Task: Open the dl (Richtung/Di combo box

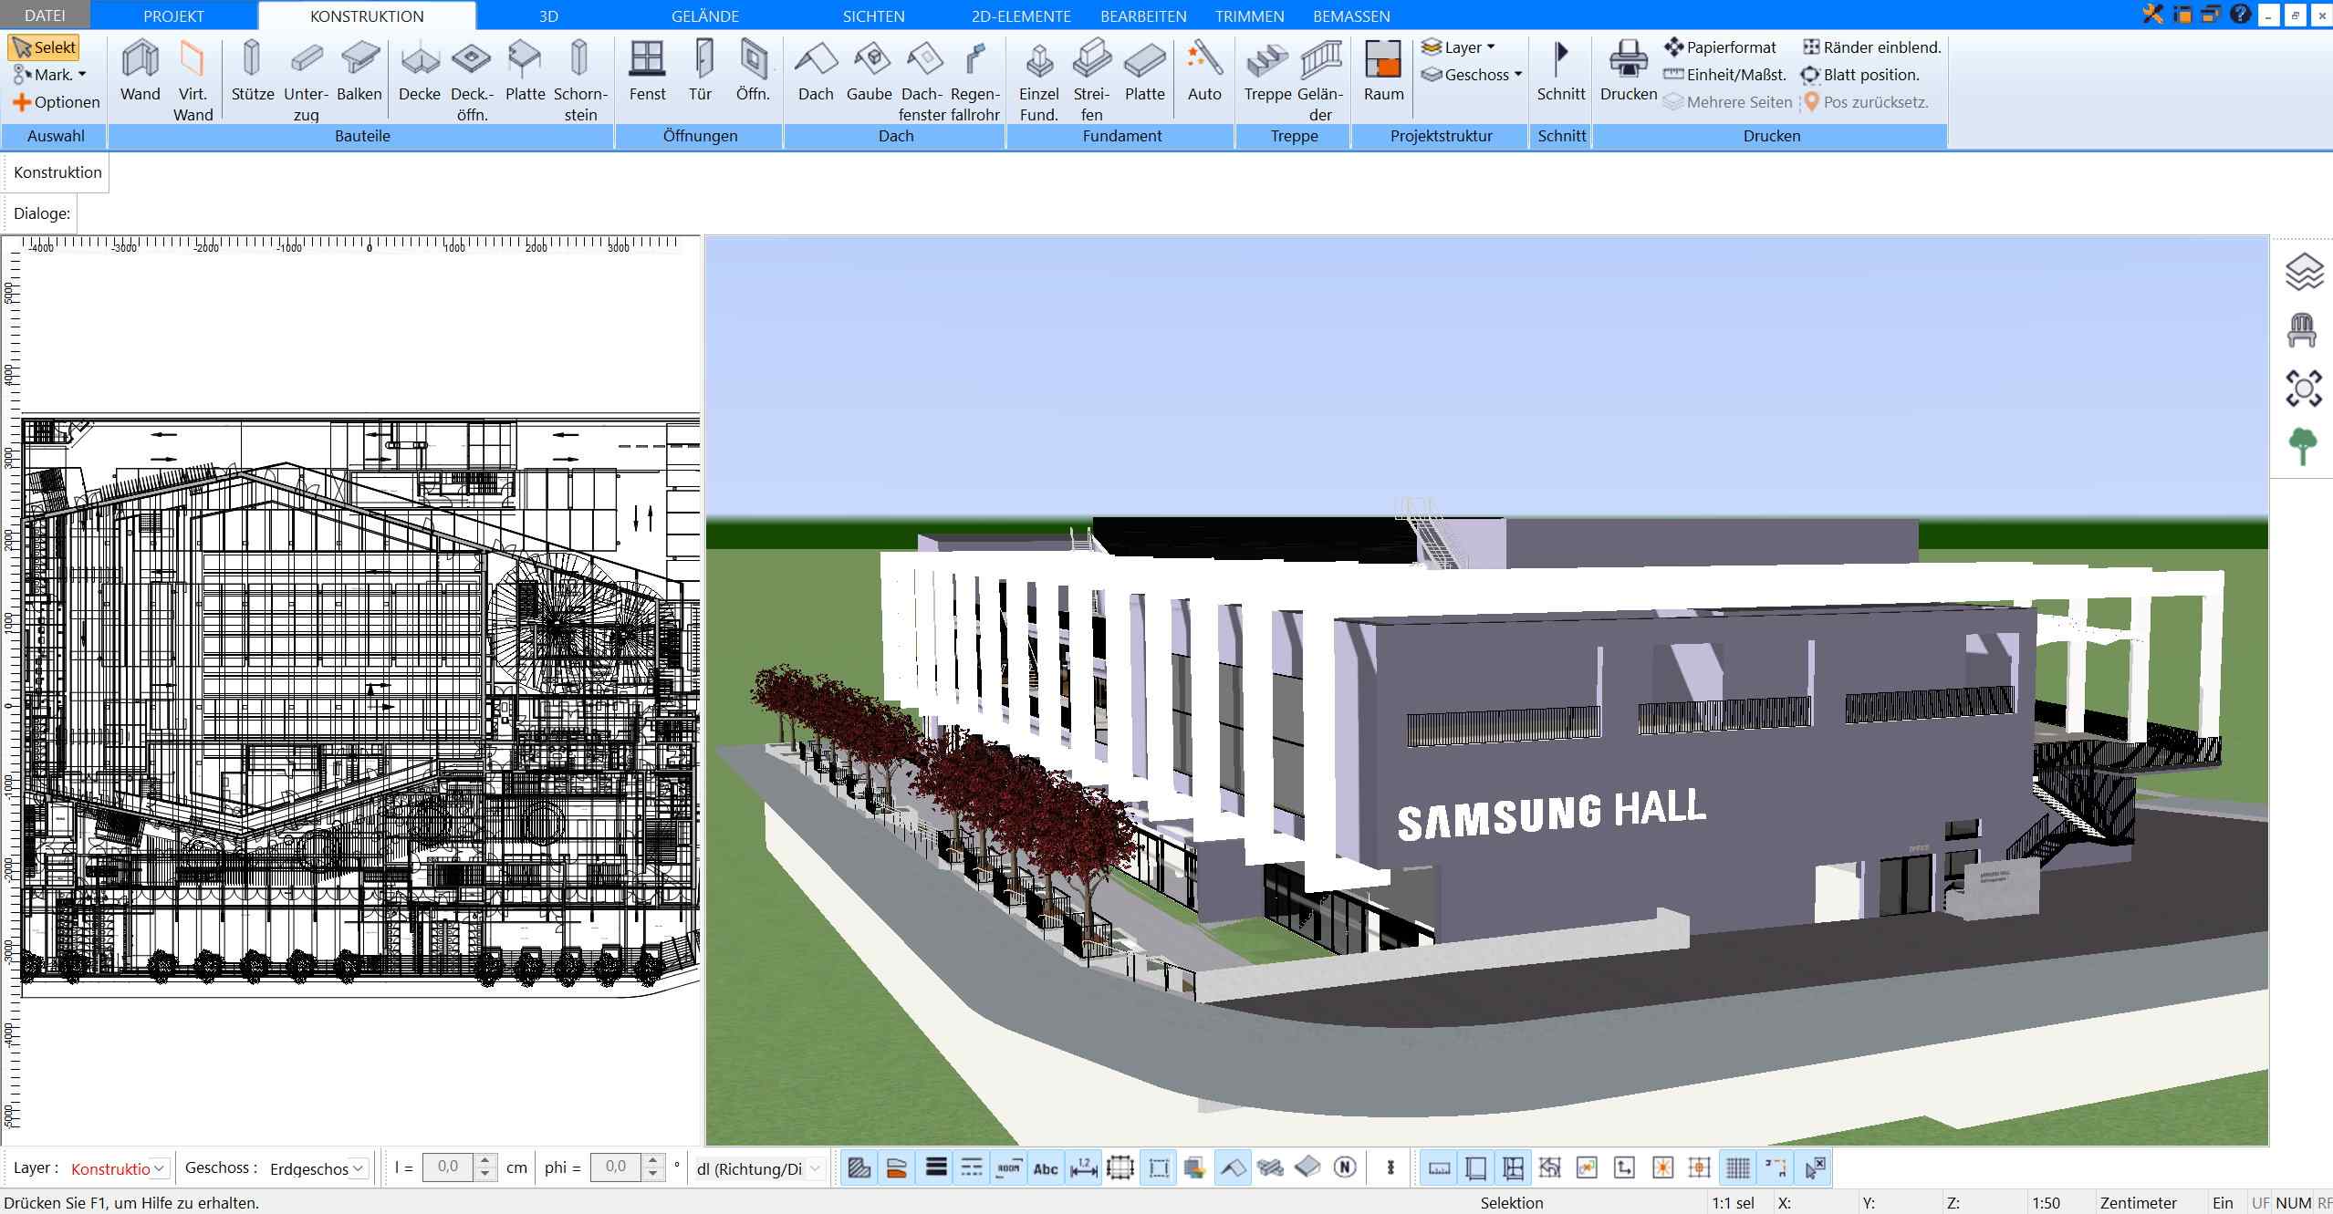Action: [x=759, y=1168]
